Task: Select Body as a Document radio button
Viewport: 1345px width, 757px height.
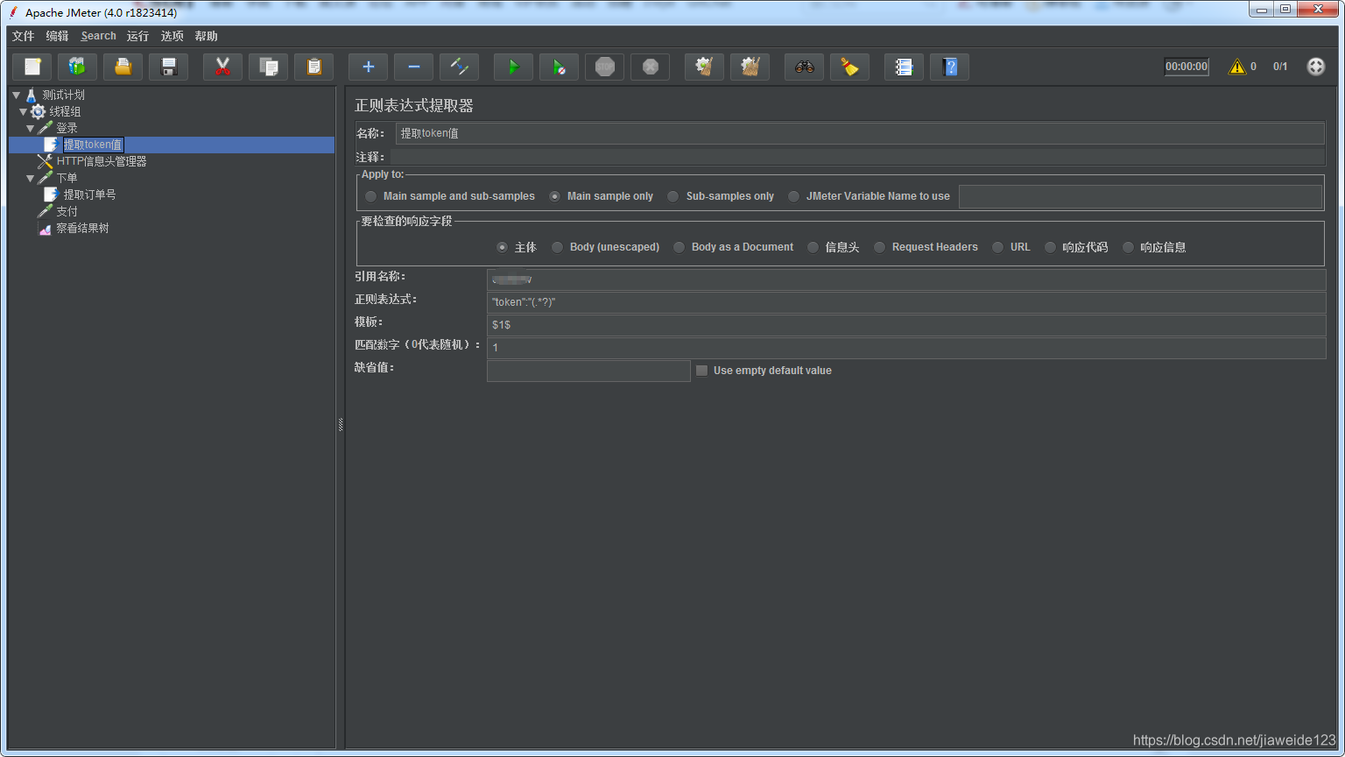Action: [680, 247]
